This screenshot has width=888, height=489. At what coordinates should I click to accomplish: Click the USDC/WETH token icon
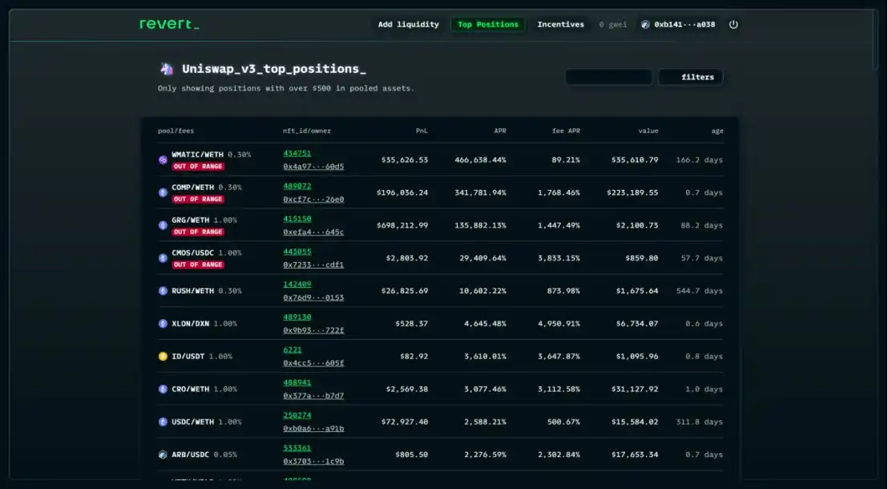tap(163, 422)
